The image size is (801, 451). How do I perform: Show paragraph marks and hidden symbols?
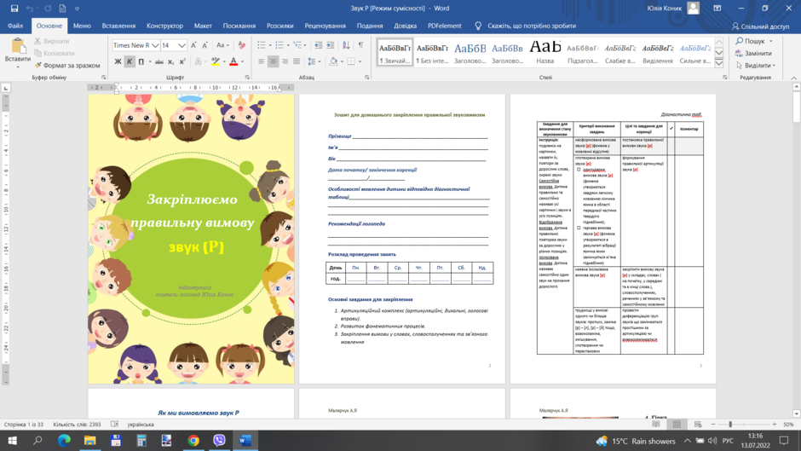[360, 45]
